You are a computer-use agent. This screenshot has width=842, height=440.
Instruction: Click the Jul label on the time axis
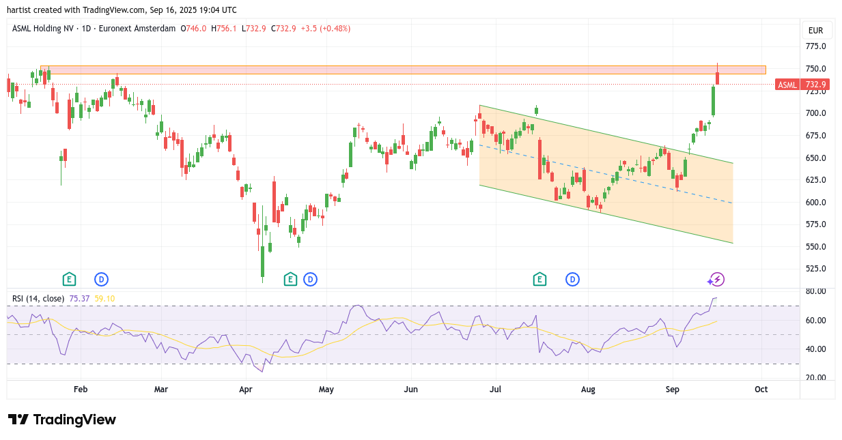click(x=496, y=390)
